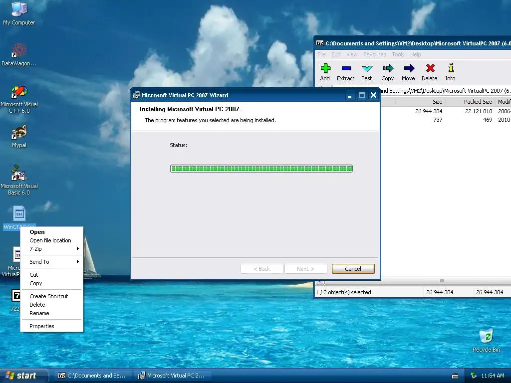Open the Edit menu in 7-Zip
This screenshot has height=383, width=511.
336,54
